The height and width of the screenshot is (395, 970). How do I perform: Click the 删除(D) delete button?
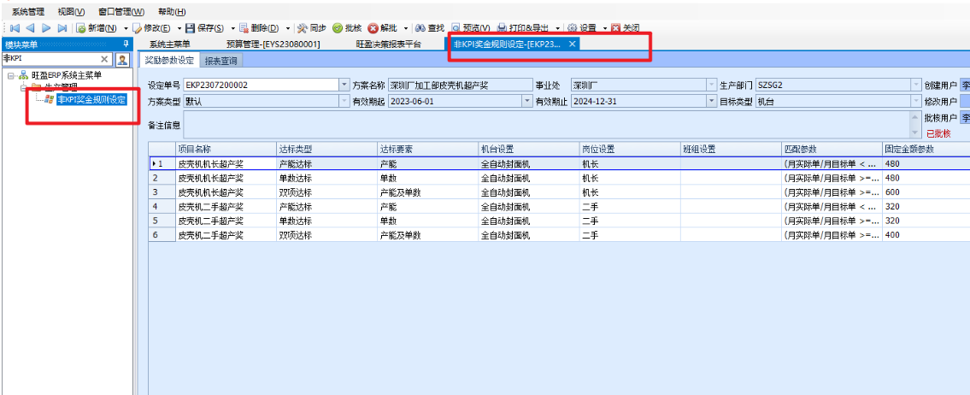click(x=259, y=28)
